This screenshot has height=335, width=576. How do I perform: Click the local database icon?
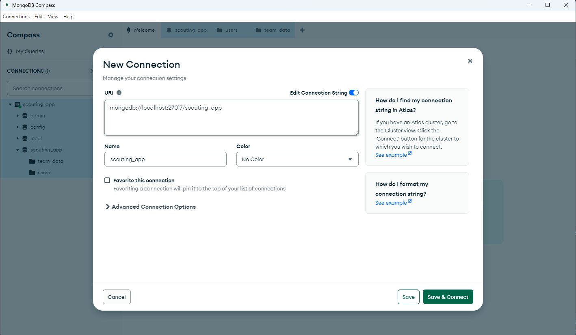coord(25,138)
